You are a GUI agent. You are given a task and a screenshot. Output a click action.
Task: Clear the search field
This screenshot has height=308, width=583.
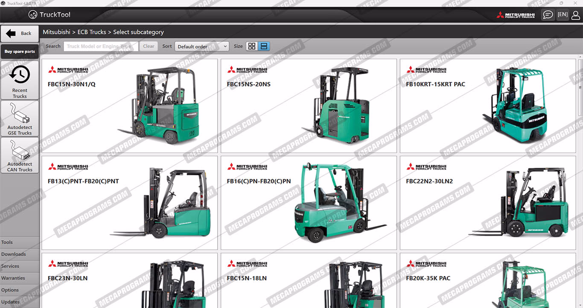[149, 46]
